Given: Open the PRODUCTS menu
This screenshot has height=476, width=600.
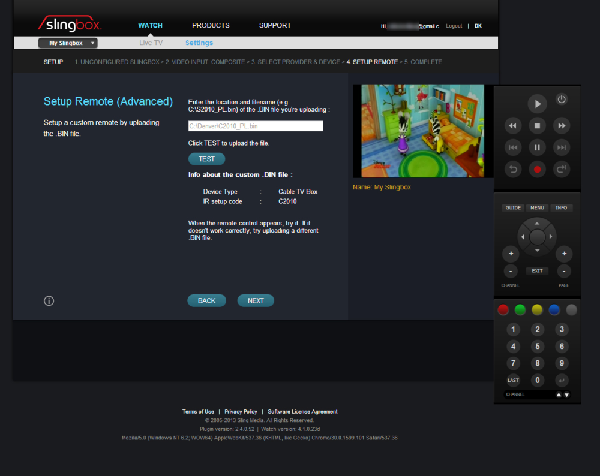Looking at the screenshot, I should point(211,25).
